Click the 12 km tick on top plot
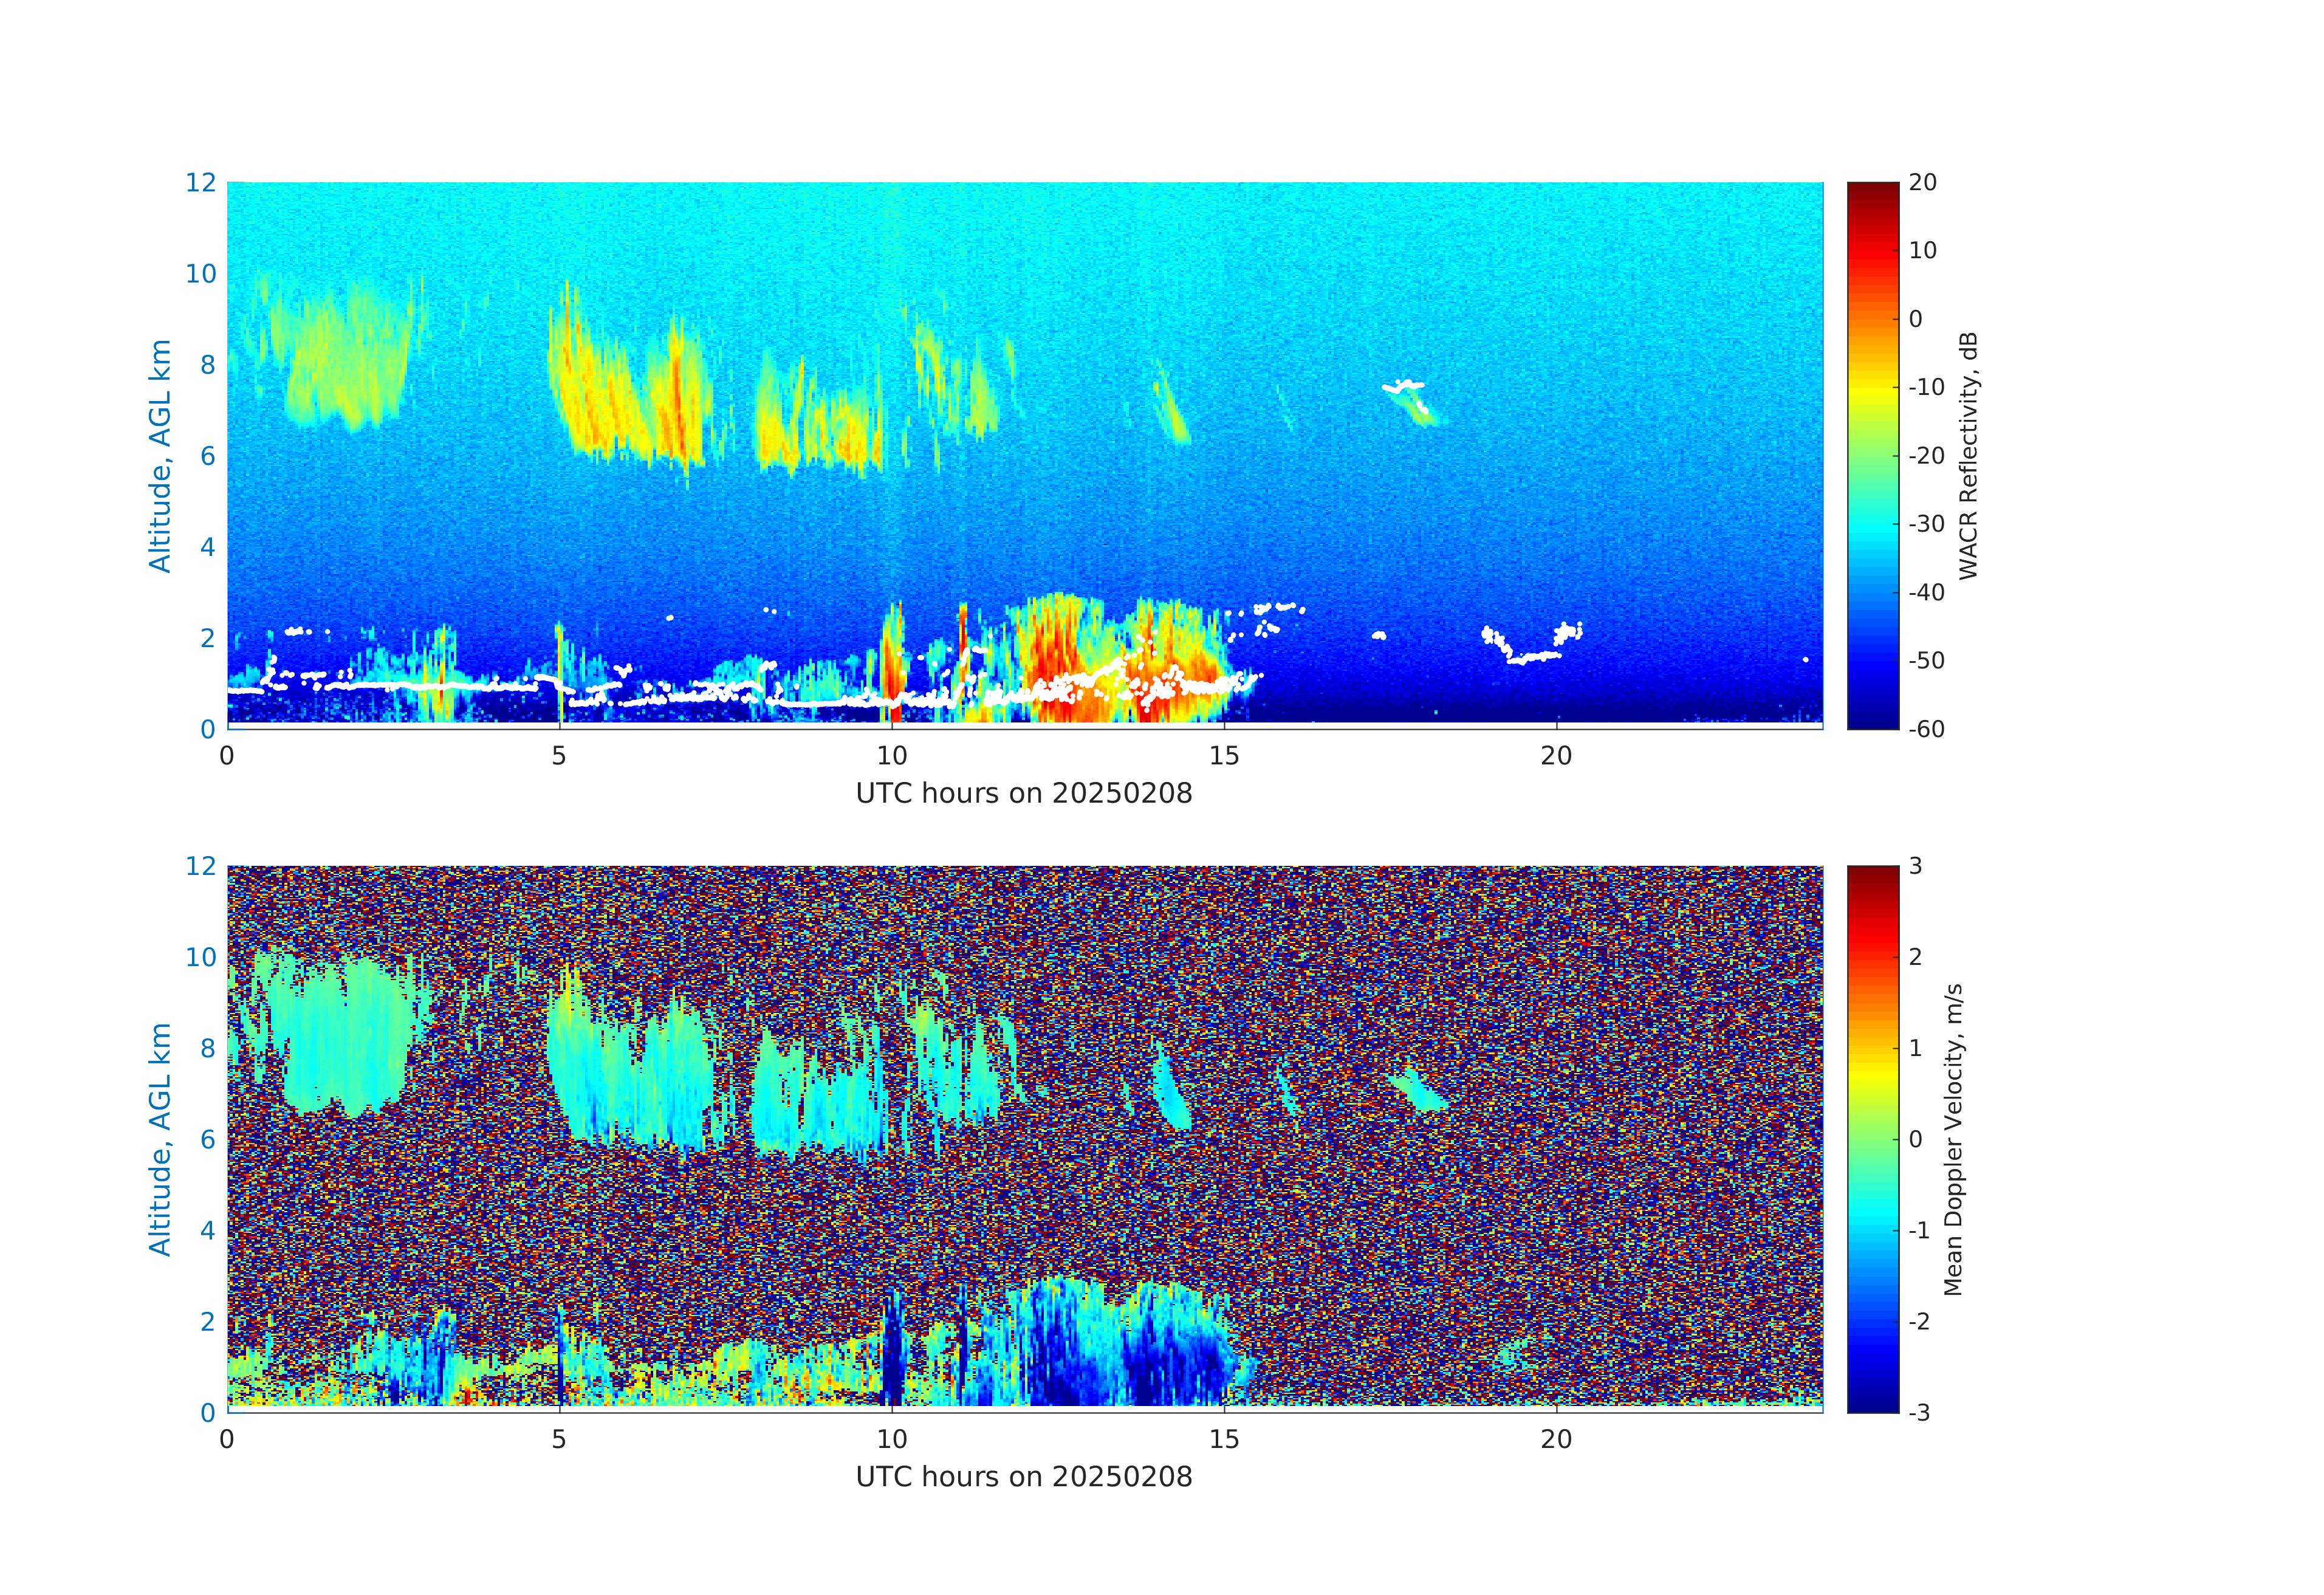2324x1595 pixels. (200, 183)
